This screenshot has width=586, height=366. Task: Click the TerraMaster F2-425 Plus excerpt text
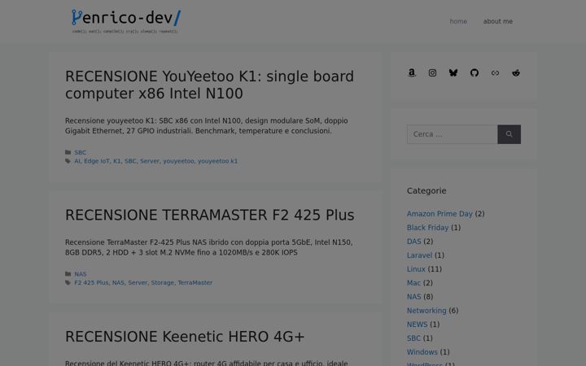coord(208,247)
